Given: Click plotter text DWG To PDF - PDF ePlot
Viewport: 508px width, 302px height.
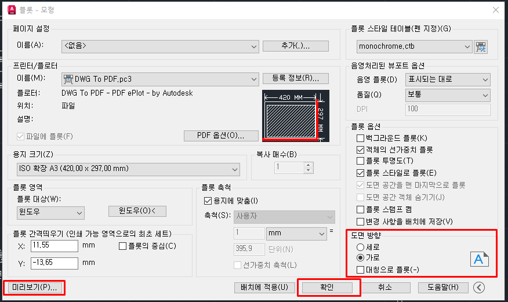Looking at the screenshot, I should click(127, 93).
